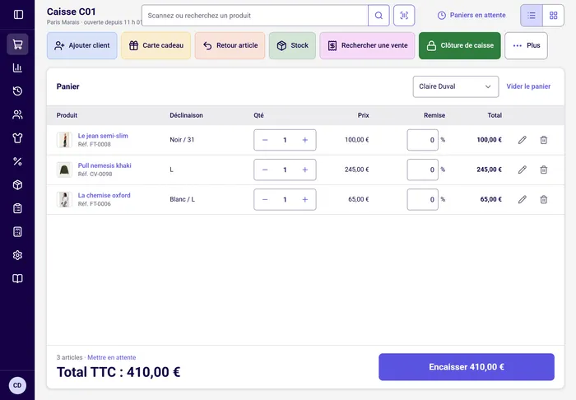Click the Déclinaison column header
576x400 pixels.
186,115
